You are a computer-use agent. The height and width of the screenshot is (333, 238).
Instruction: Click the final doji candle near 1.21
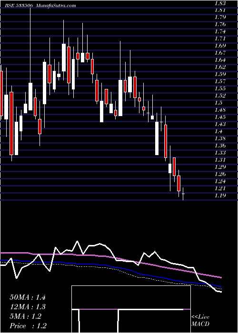tap(183, 194)
